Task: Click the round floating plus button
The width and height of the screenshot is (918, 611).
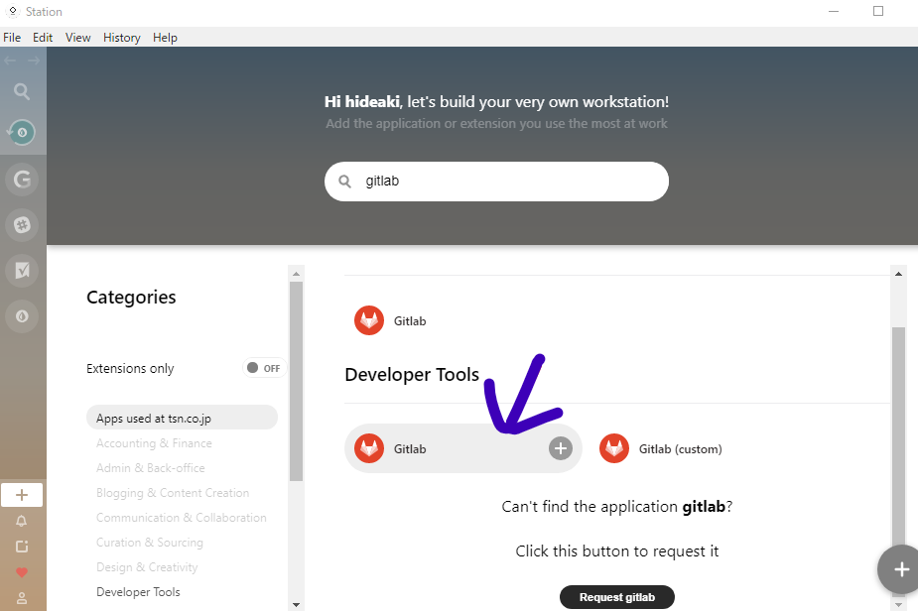Action: pos(899,569)
